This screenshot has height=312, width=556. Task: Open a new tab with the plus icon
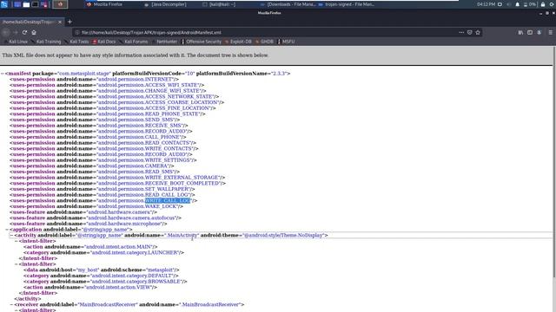pyautogui.click(x=69, y=22)
